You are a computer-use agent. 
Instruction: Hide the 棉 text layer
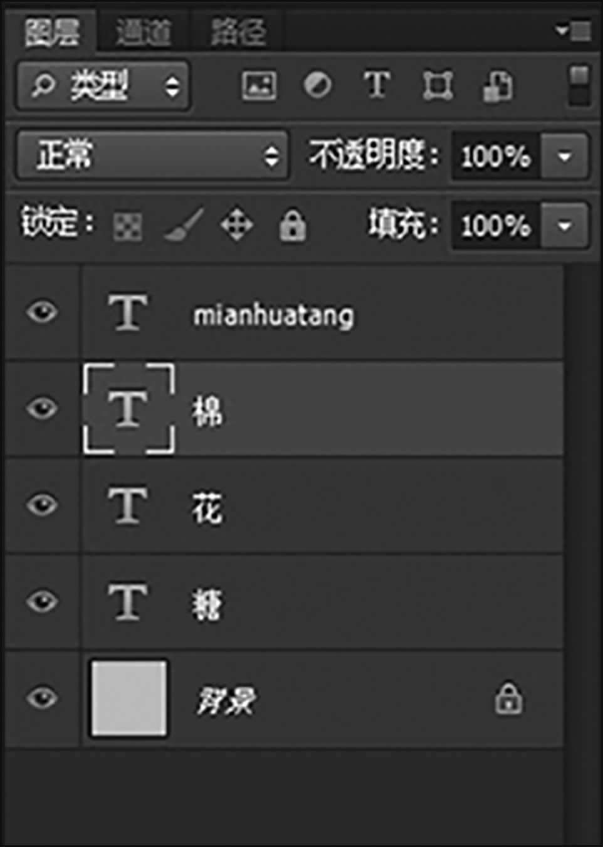point(42,409)
